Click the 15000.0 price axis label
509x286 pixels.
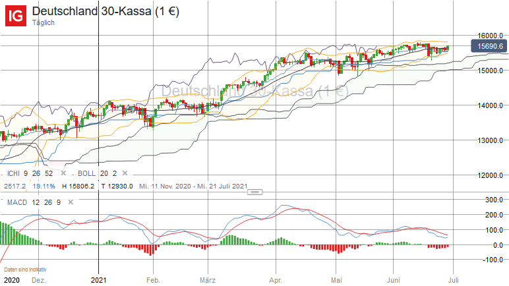tap(490, 71)
